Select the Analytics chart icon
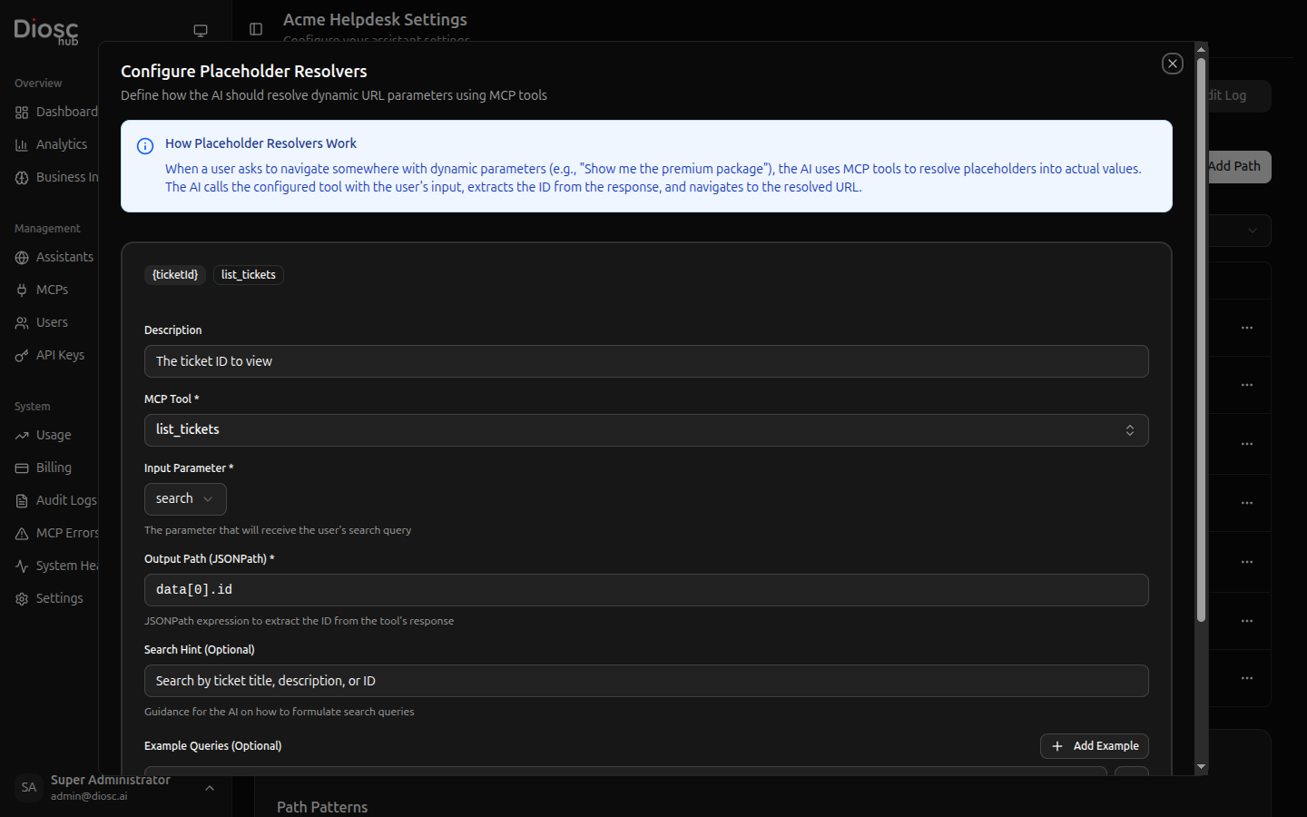Screen dimensions: 1307x817 [x=21, y=144]
